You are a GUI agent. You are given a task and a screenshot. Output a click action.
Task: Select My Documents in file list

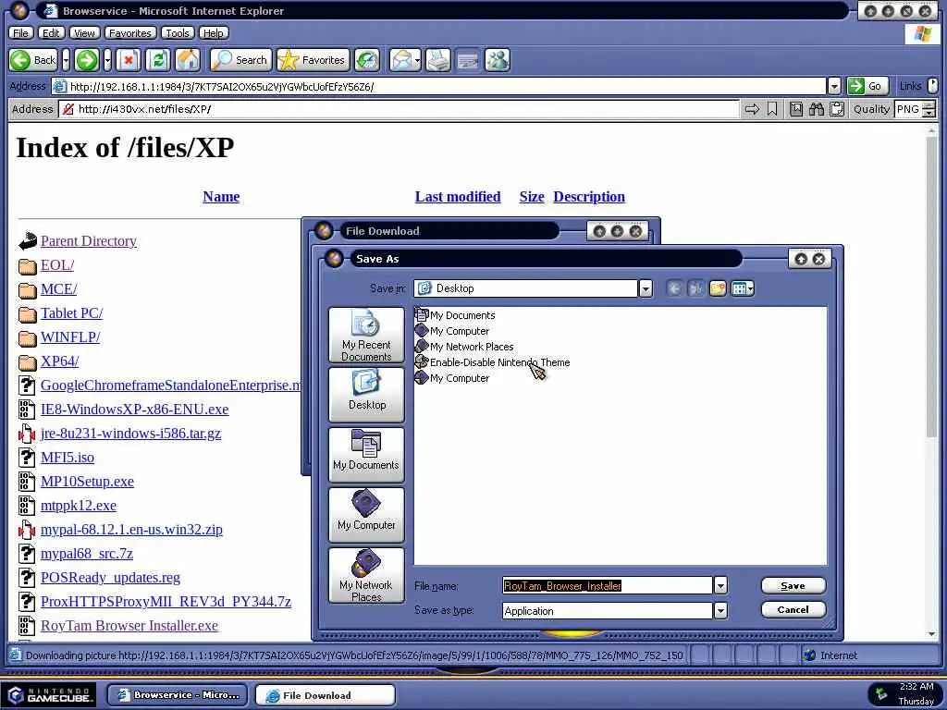[x=455, y=315]
